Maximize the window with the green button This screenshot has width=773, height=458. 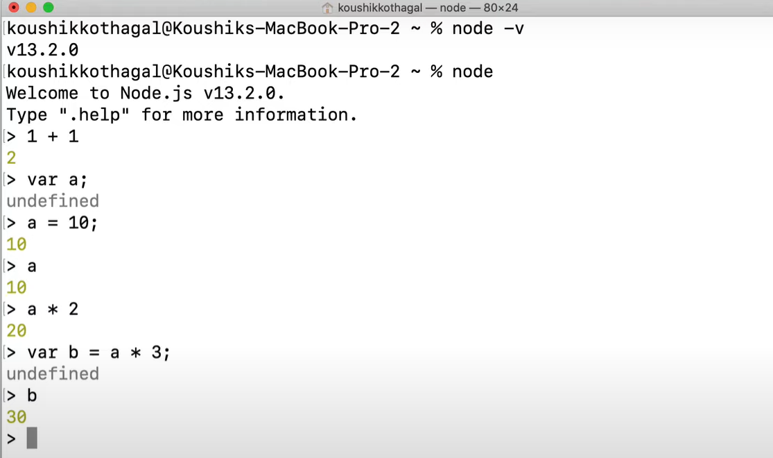48,8
